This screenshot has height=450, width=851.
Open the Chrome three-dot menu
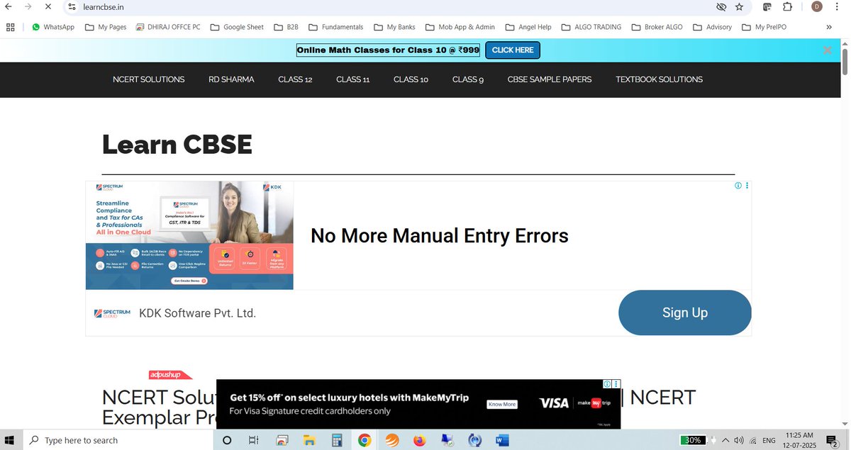click(838, 6)
